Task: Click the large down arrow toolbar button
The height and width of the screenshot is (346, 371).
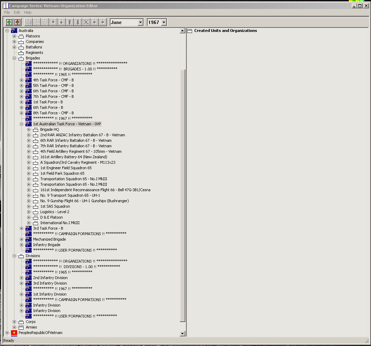Action: [78, 22]
